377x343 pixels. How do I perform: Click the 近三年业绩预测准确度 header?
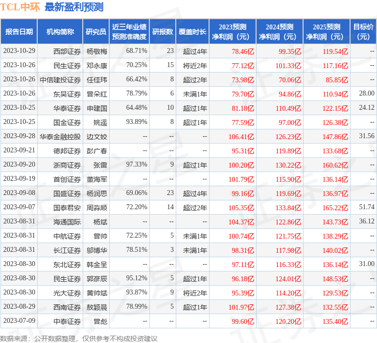pyautogui.click(x=129, y=31)
